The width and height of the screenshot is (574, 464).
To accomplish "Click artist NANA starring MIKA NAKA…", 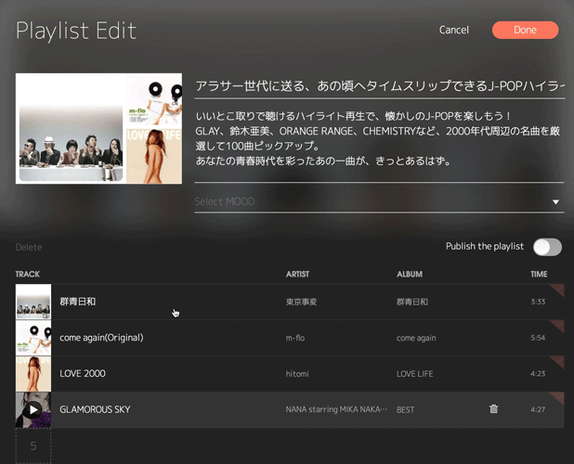I will pos(336,409).
